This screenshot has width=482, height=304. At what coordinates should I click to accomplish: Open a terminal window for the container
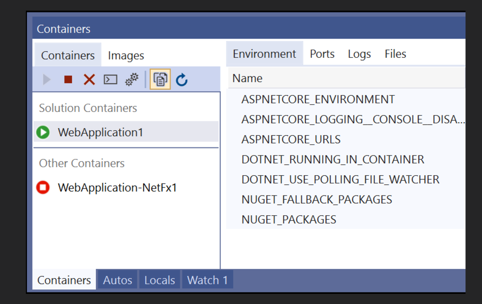pos(111,79)
